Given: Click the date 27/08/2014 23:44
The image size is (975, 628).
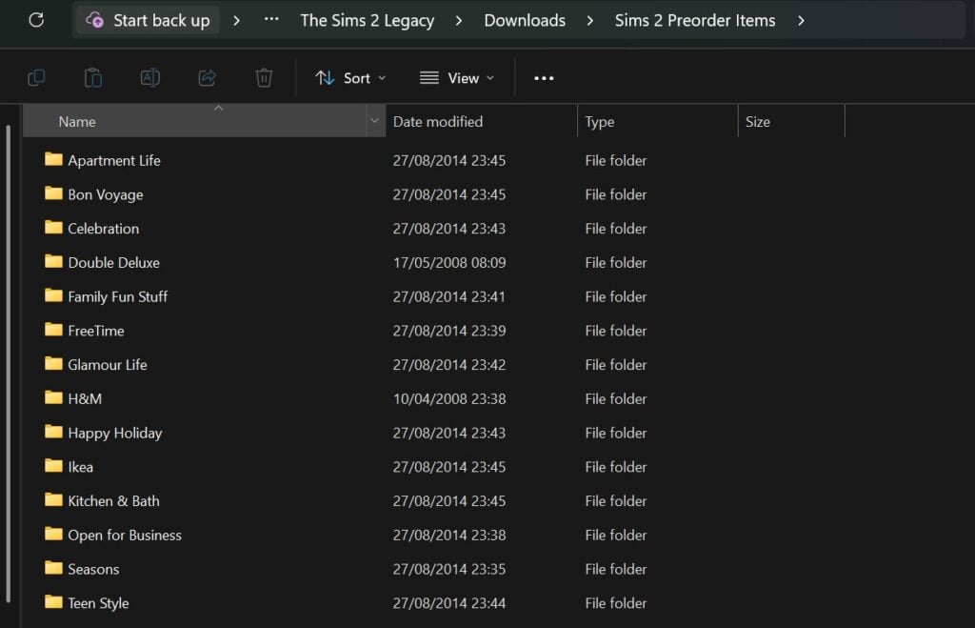Looking at the screenshot, I should click(449, 603).
